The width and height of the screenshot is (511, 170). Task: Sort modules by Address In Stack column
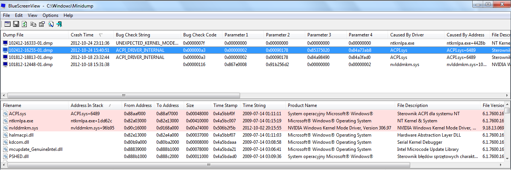87,105
